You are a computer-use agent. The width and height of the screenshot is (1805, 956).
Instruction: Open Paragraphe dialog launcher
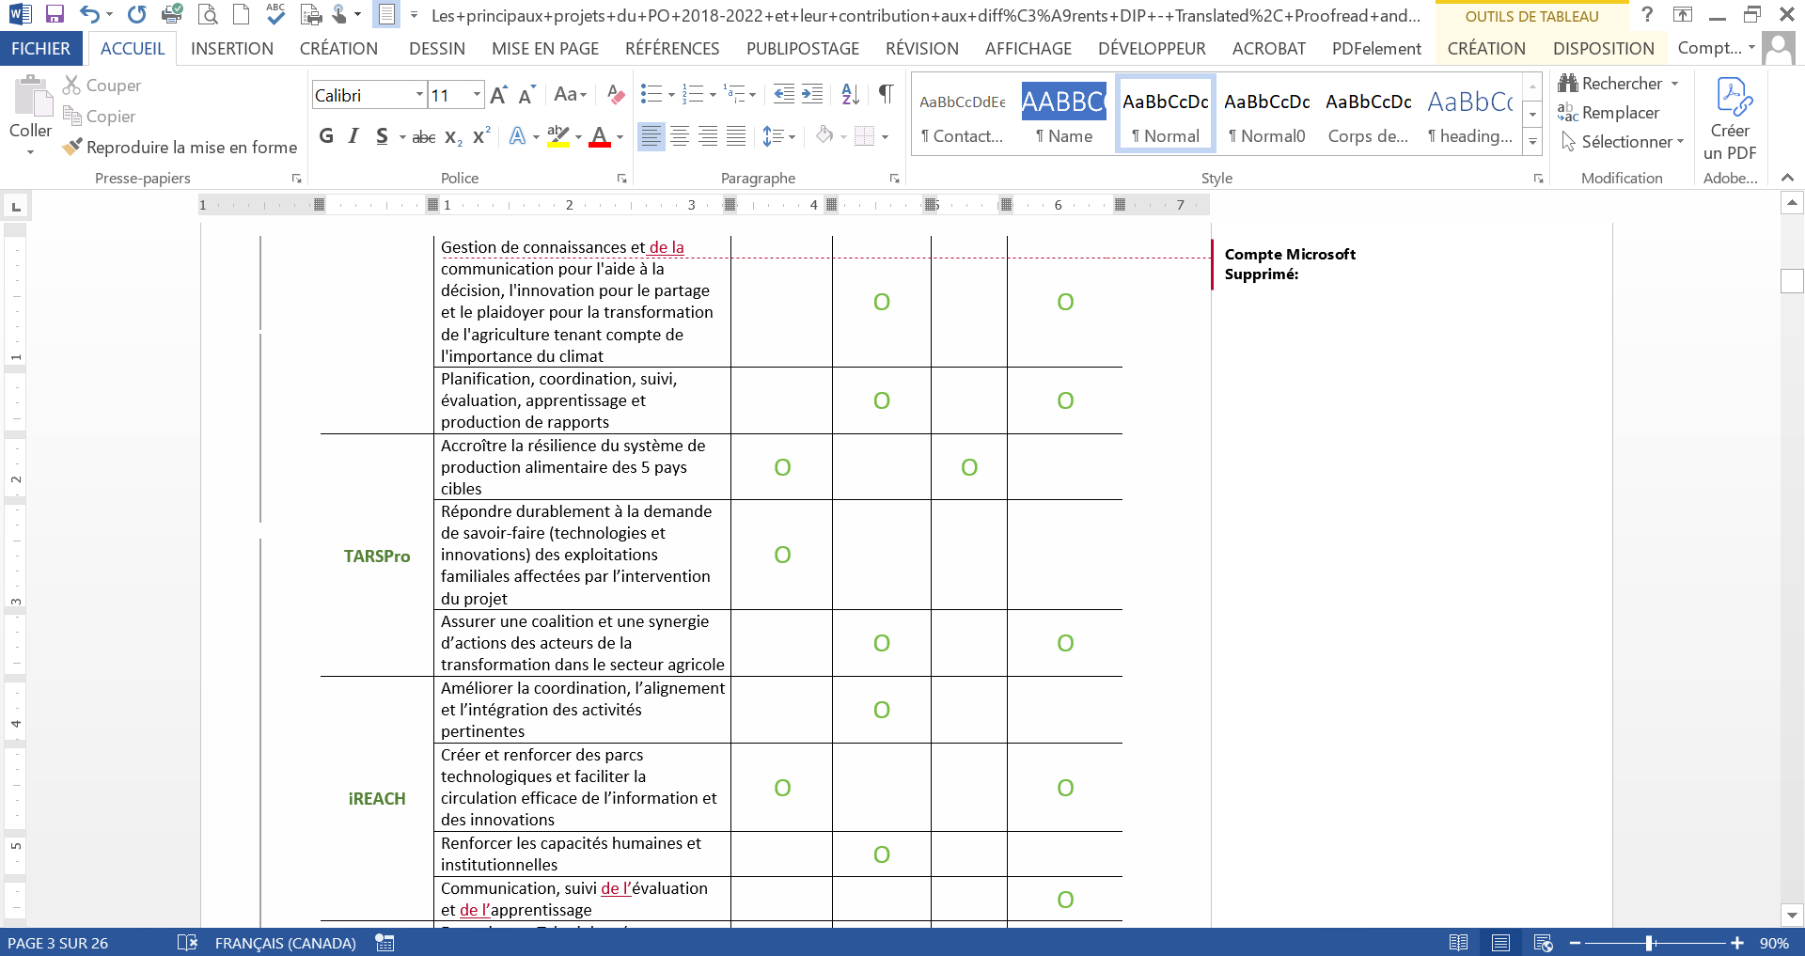click(x=894, y=179)
